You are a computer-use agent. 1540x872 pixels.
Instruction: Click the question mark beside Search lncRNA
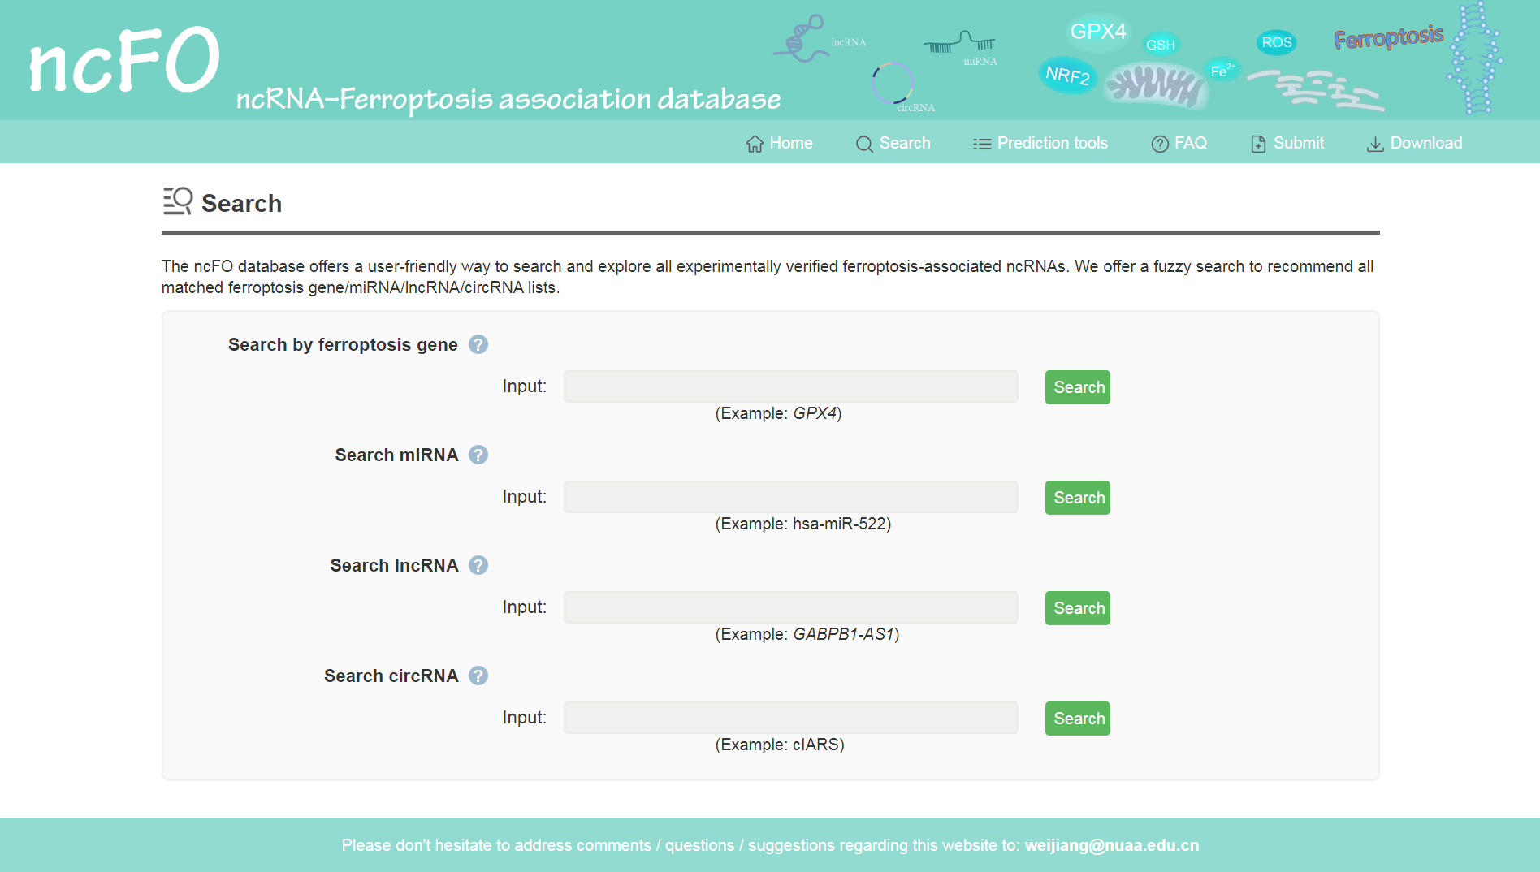478,565
